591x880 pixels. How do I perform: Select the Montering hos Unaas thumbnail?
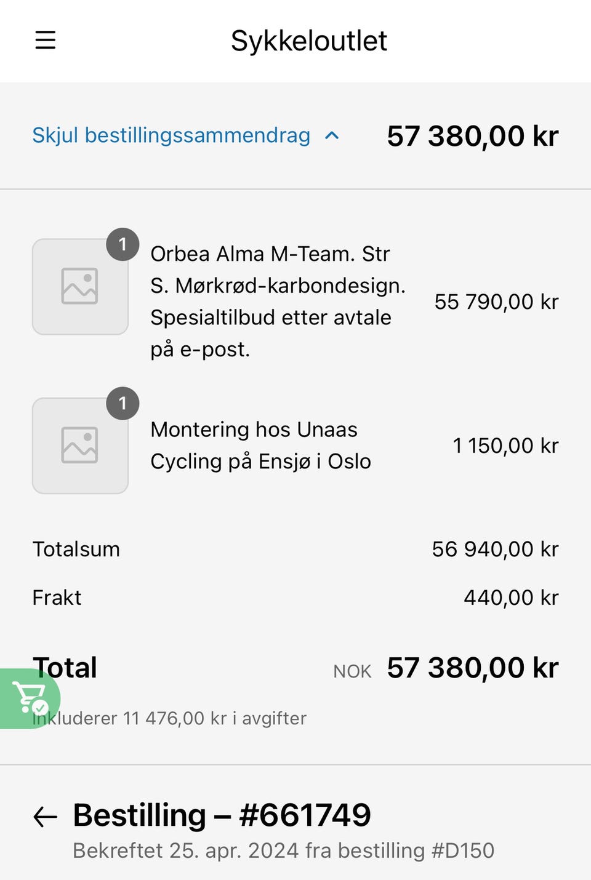click(80, 446)
